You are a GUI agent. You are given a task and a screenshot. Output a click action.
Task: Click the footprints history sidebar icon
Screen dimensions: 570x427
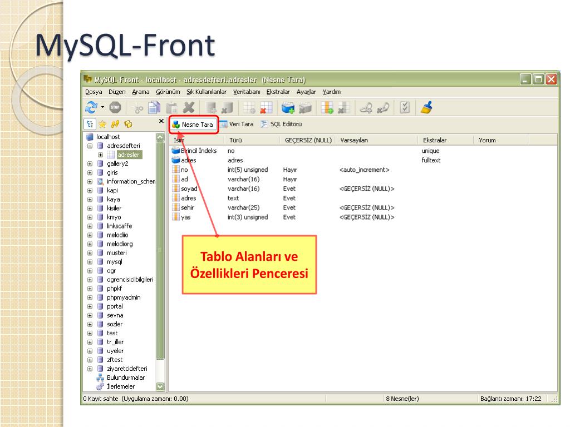[x=115, y=124]
